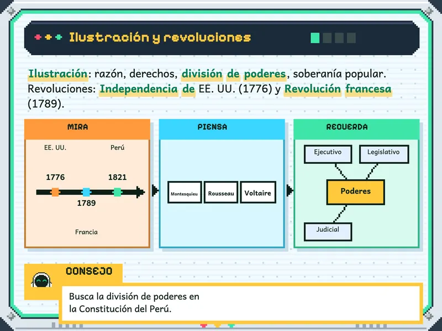Click the yellow plus icon in header
The image size is (442, 331).
49,37
